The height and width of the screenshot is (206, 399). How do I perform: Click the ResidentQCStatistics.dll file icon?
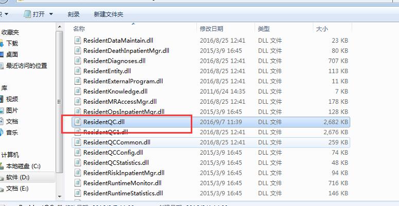pyautogui.click(x=78, y=163)
